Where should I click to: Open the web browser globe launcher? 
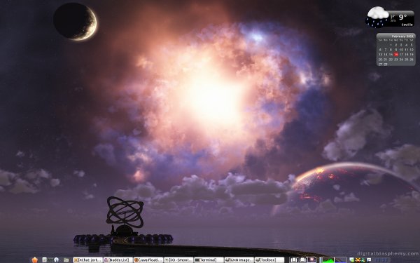(x=56, y=259)
